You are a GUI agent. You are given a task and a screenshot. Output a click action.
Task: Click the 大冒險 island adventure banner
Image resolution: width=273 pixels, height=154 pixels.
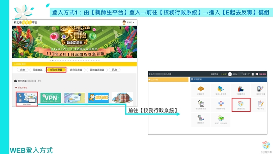pos(74,42)
